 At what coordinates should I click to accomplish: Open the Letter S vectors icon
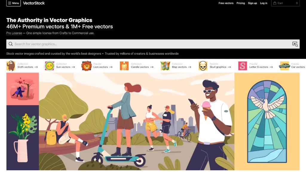pyautogui.click(x=243, y=66)
